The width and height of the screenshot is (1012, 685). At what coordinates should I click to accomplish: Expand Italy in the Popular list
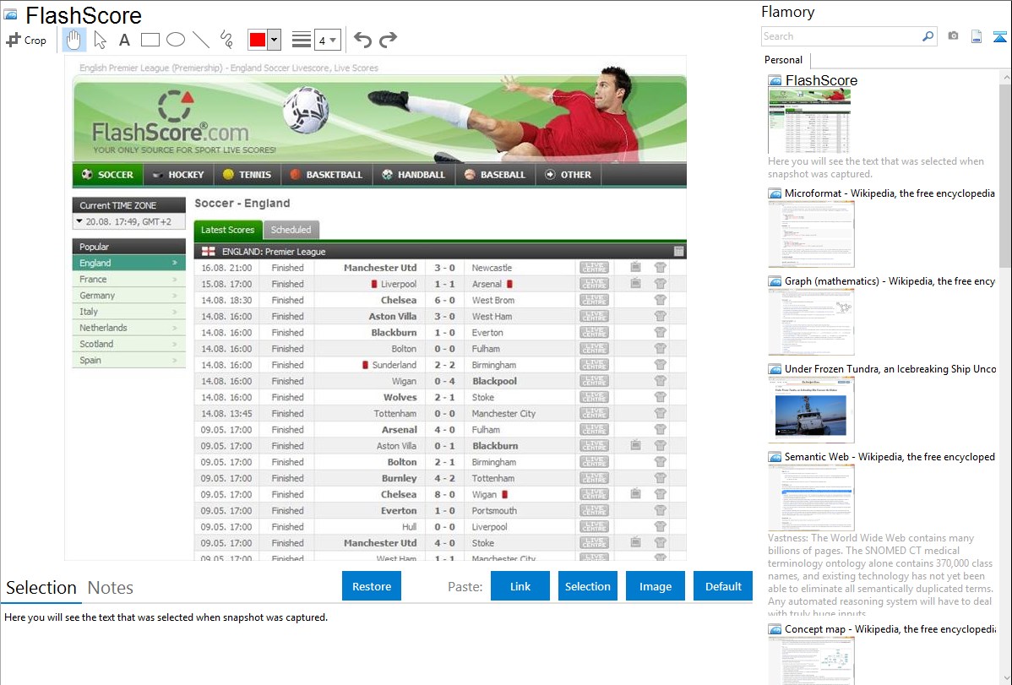pos(129,311)
